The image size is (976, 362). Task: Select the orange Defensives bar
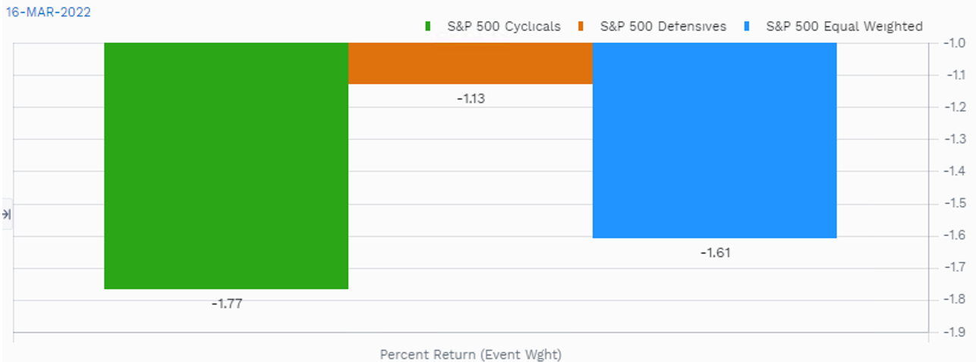470,63
